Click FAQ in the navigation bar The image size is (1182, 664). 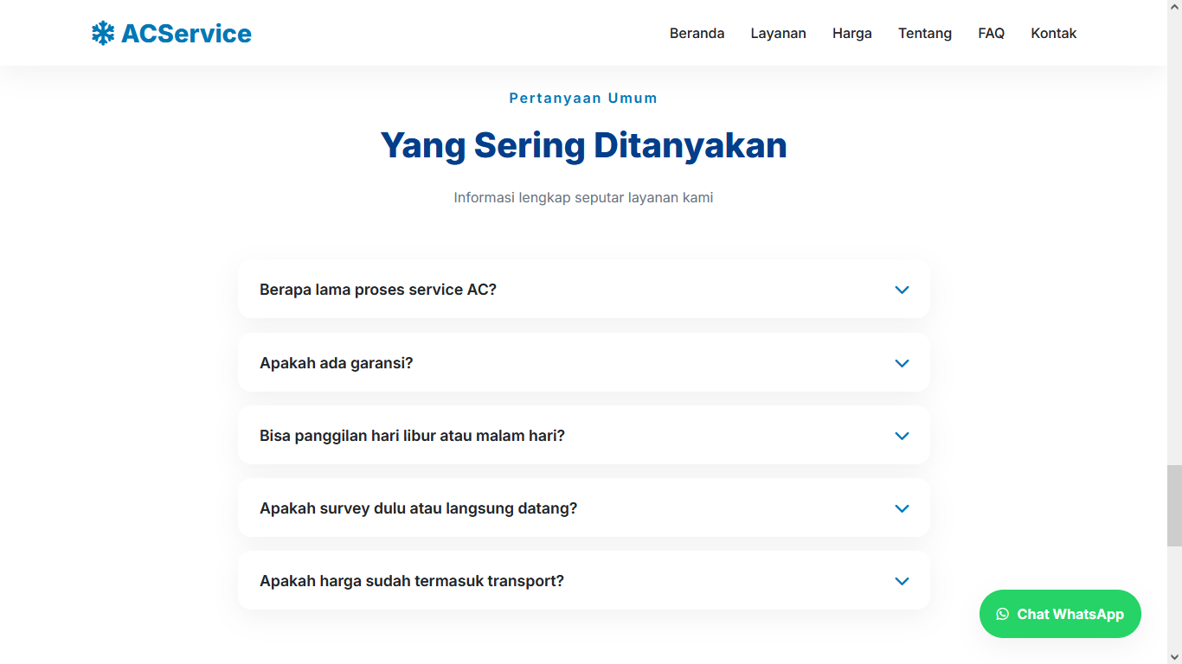click(991, 33)
